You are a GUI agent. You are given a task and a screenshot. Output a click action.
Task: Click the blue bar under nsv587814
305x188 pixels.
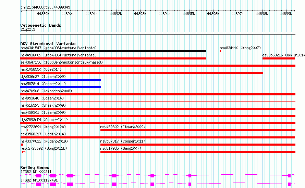61,87
